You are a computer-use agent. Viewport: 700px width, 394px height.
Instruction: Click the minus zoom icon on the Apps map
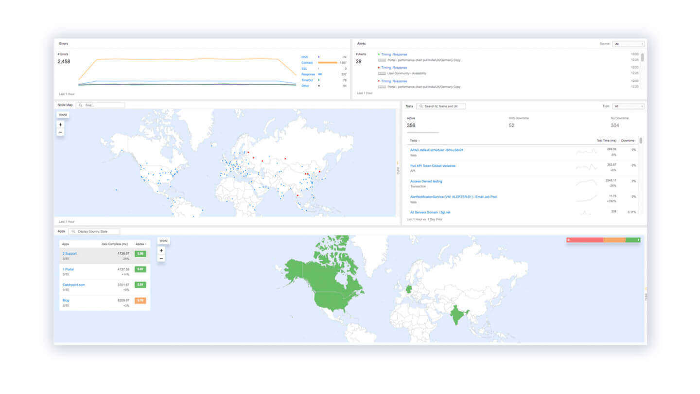tap(161, 258)
